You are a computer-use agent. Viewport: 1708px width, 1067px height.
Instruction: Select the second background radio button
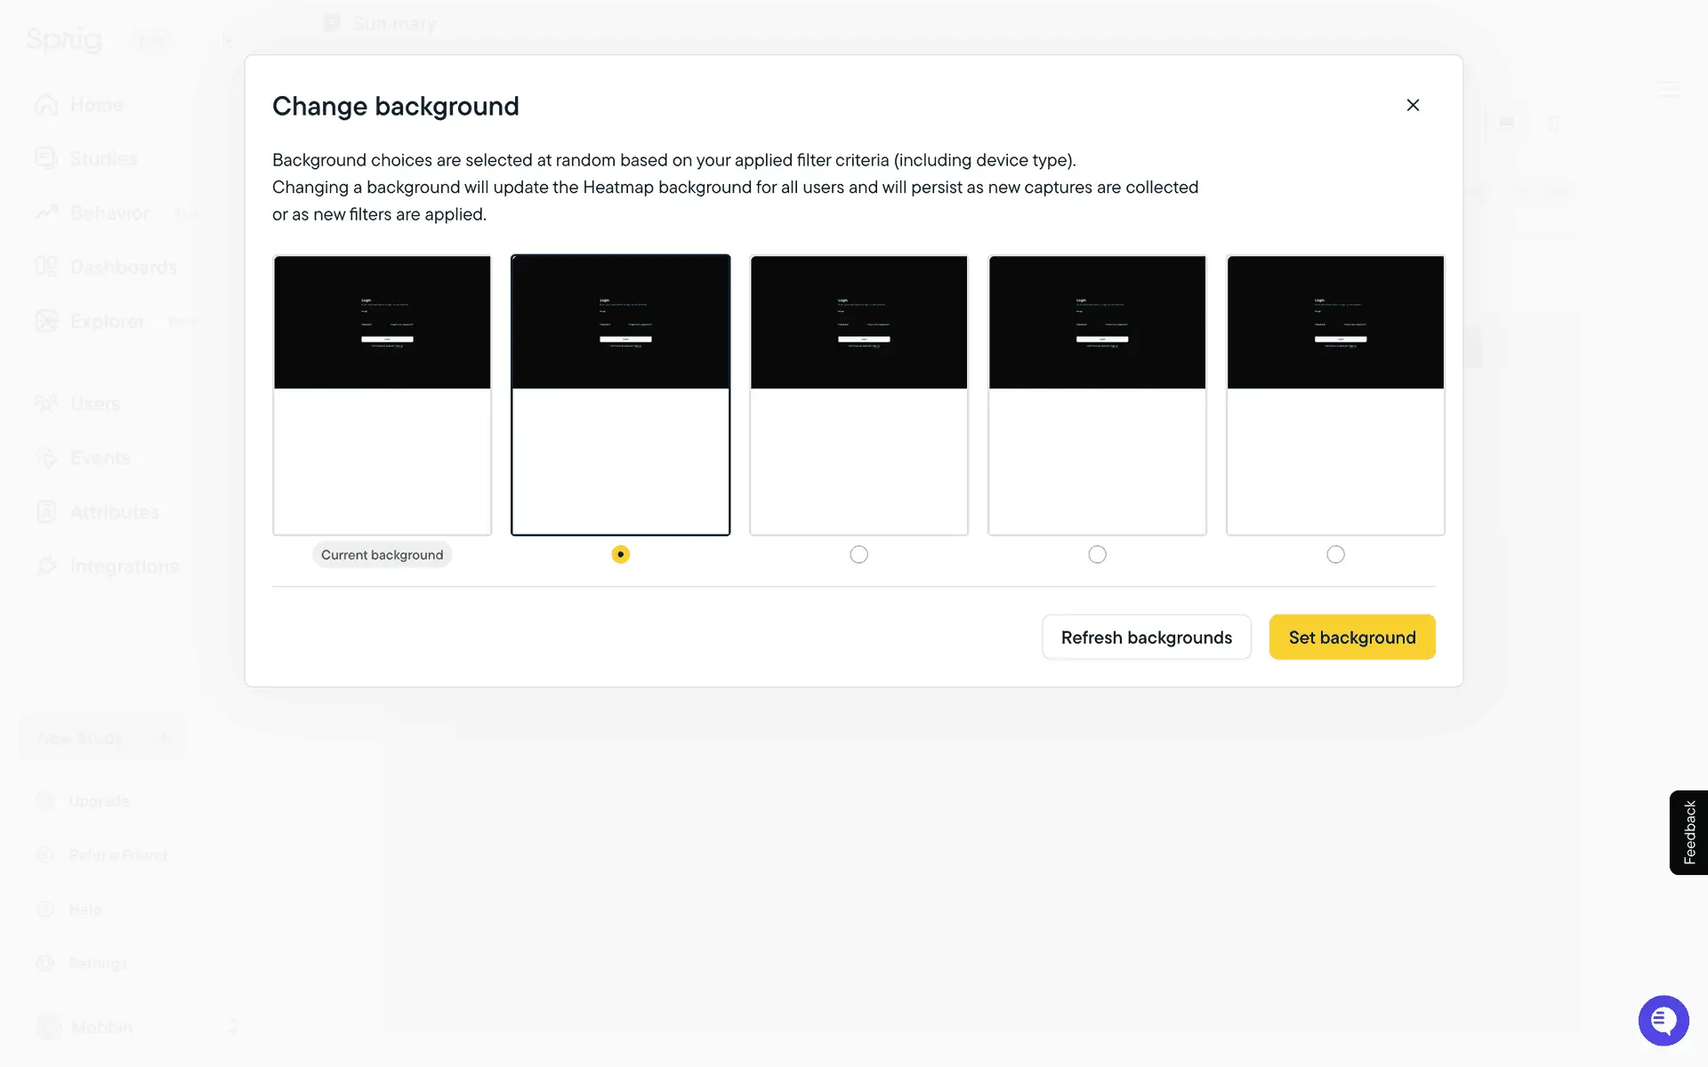(x=621, y=554)
